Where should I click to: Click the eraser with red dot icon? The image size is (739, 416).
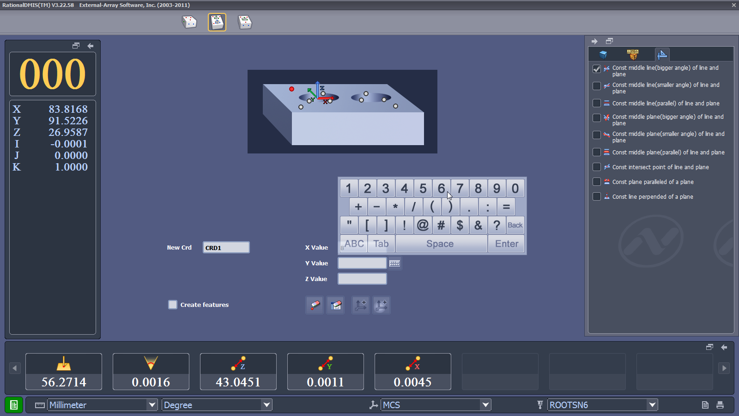[x=315, y=305]
